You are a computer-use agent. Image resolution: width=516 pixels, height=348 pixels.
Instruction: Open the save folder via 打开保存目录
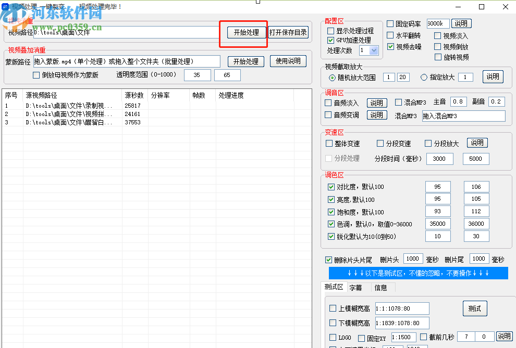(287, 32)
